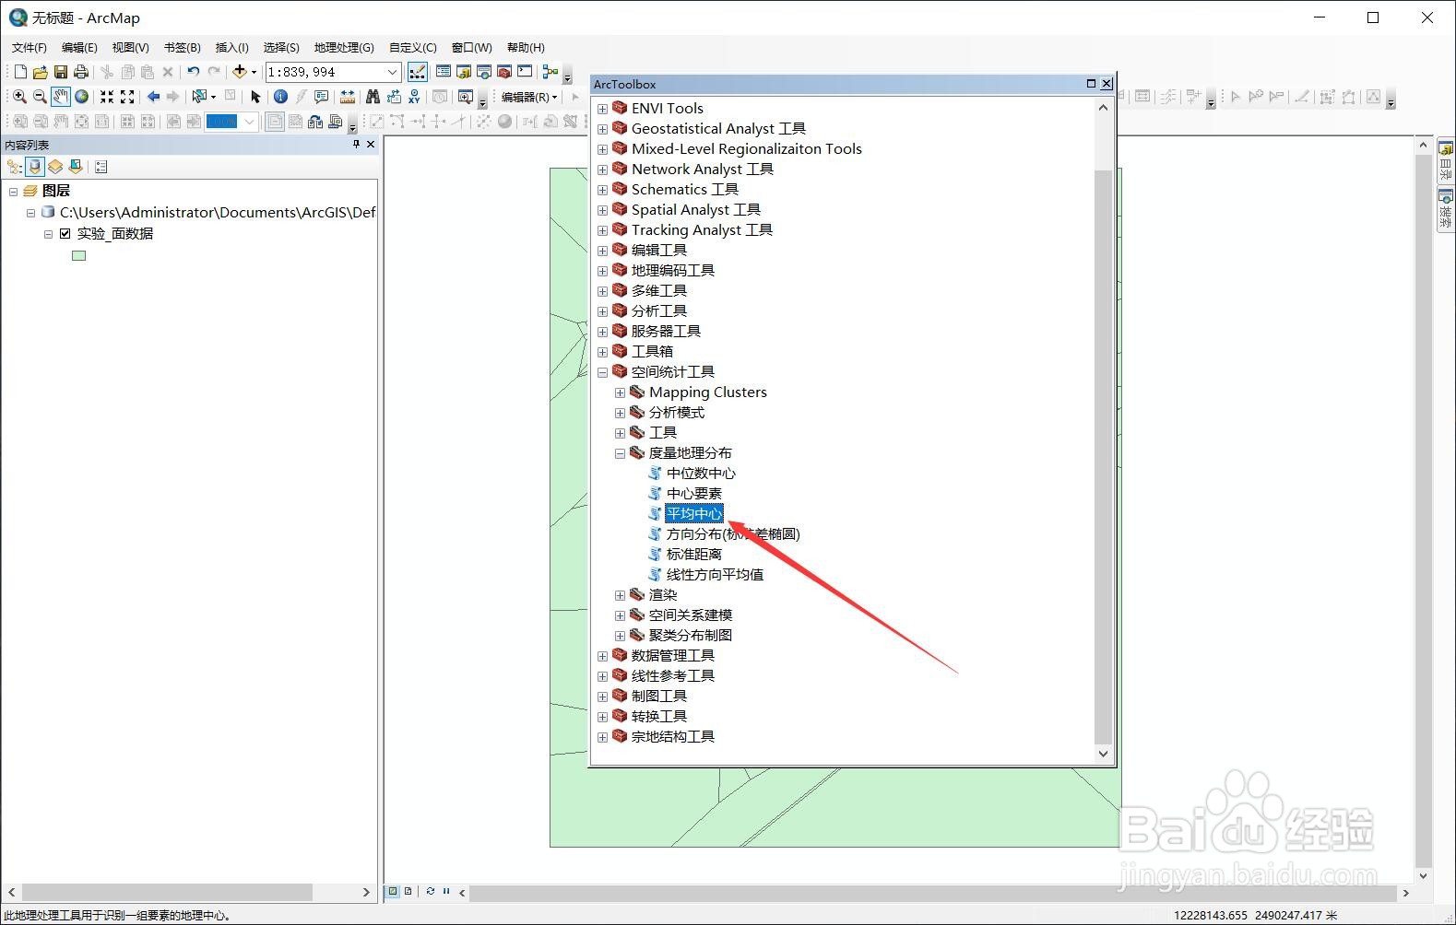Switch to Layout View at map bottom

pyautogui.click(x=408, y=891)
